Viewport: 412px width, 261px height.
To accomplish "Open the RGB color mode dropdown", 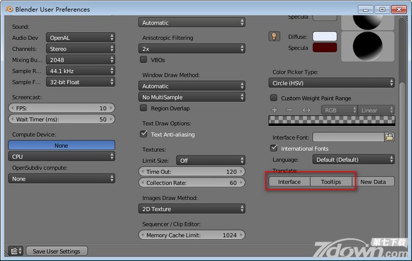I will point(339,110).
